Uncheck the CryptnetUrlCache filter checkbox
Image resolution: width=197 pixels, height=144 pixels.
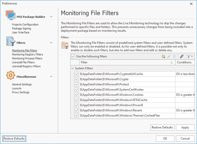click(77, 74)
